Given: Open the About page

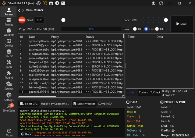Looking at the screenshot, I should point(9,133).
